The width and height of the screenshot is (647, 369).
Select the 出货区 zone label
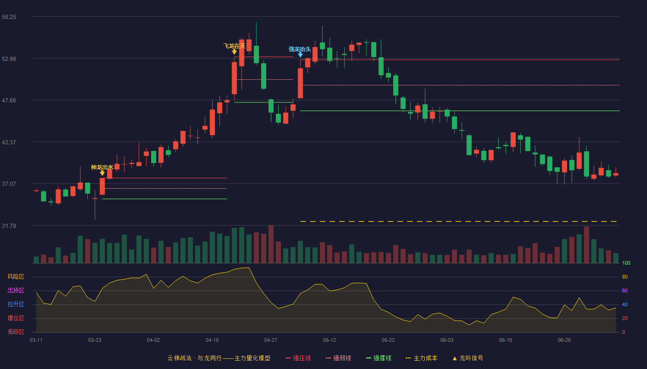[16, 291]
